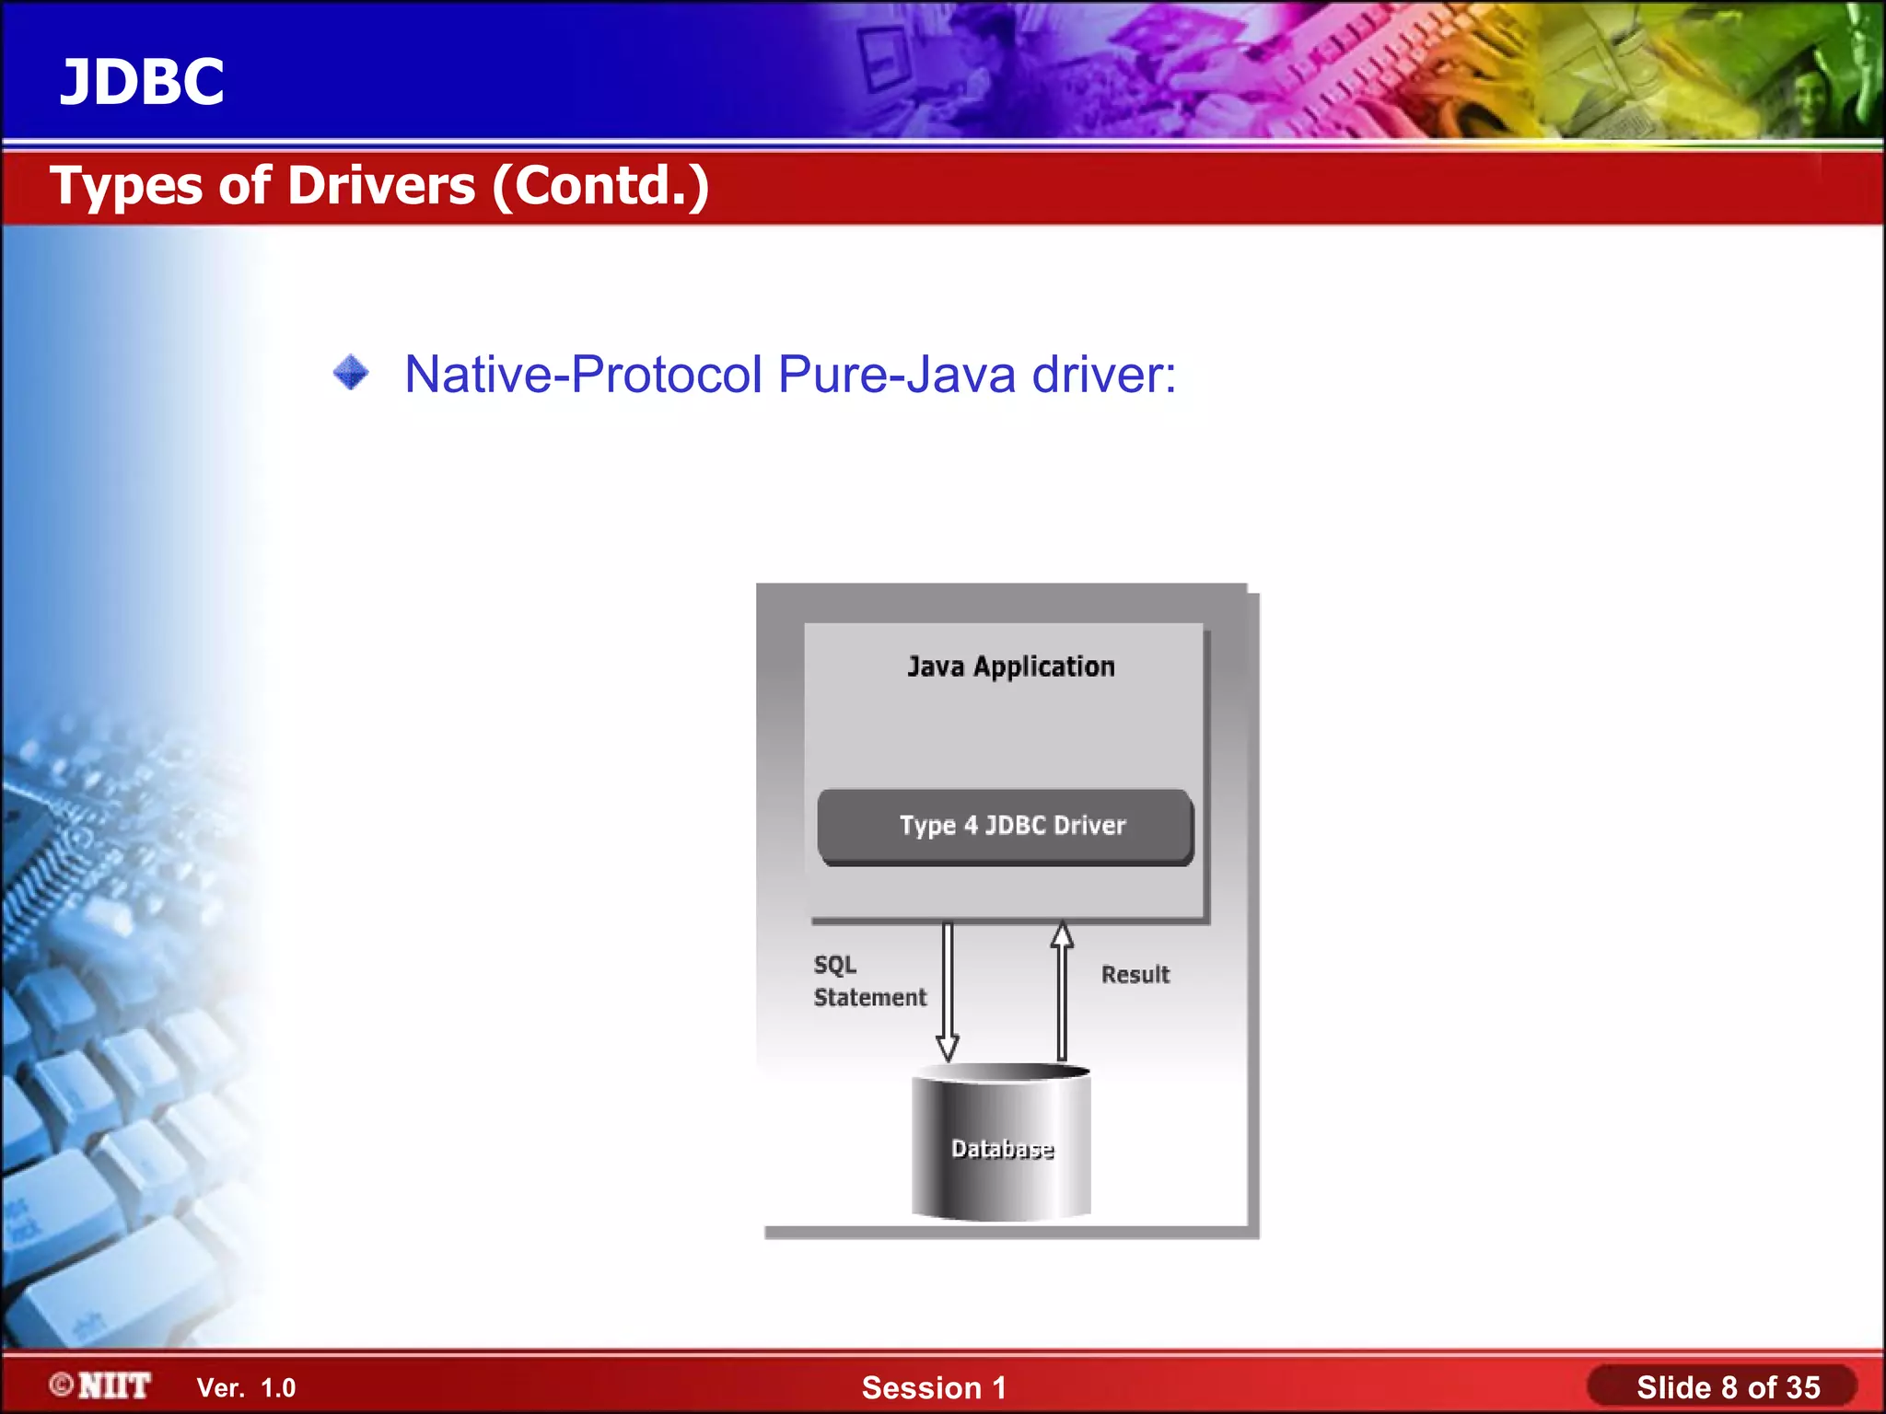
Task: Click the downward SQL statement arrow
Action: tap(948, 991)
